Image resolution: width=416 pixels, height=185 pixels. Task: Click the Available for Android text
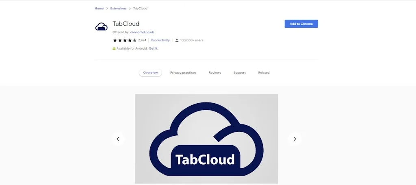tap(132, 48)
